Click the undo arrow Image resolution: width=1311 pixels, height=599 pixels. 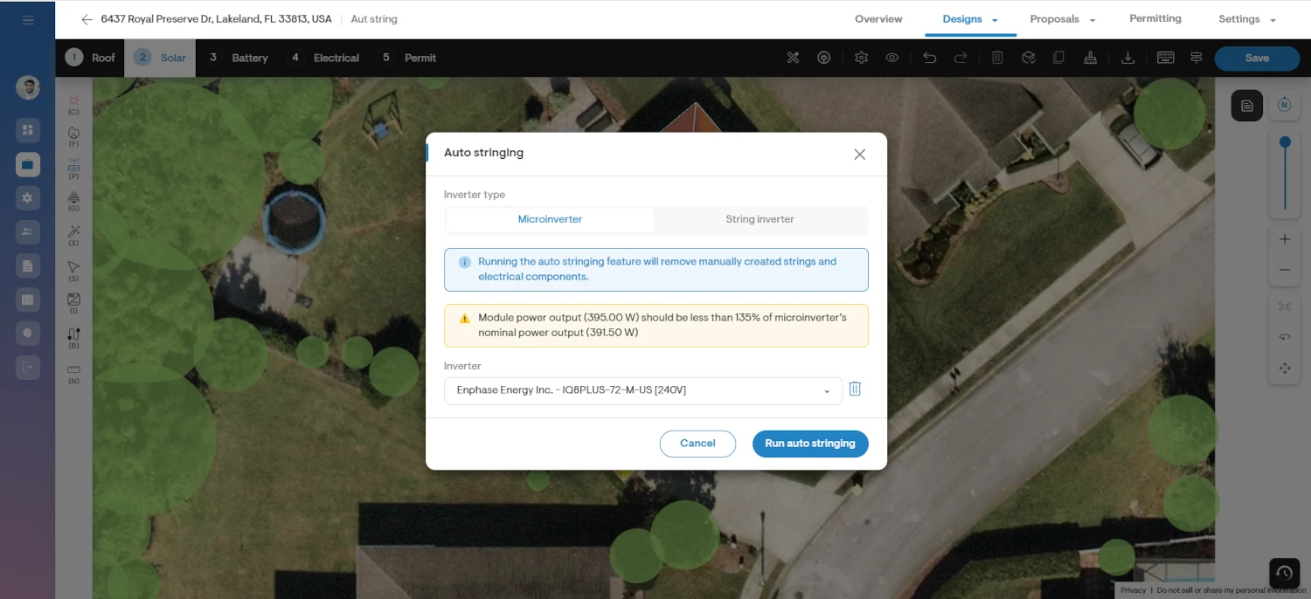(x=929, y=58)
